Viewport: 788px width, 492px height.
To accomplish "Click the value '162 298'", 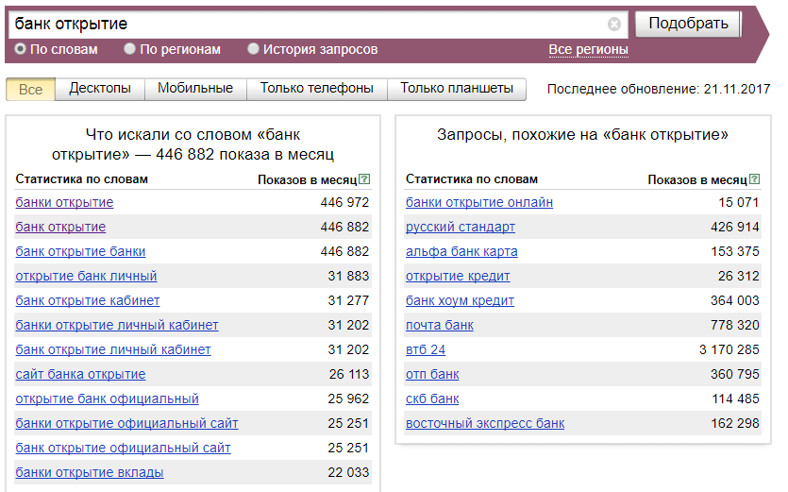I will pyautogui.click(x=735, y=424).
